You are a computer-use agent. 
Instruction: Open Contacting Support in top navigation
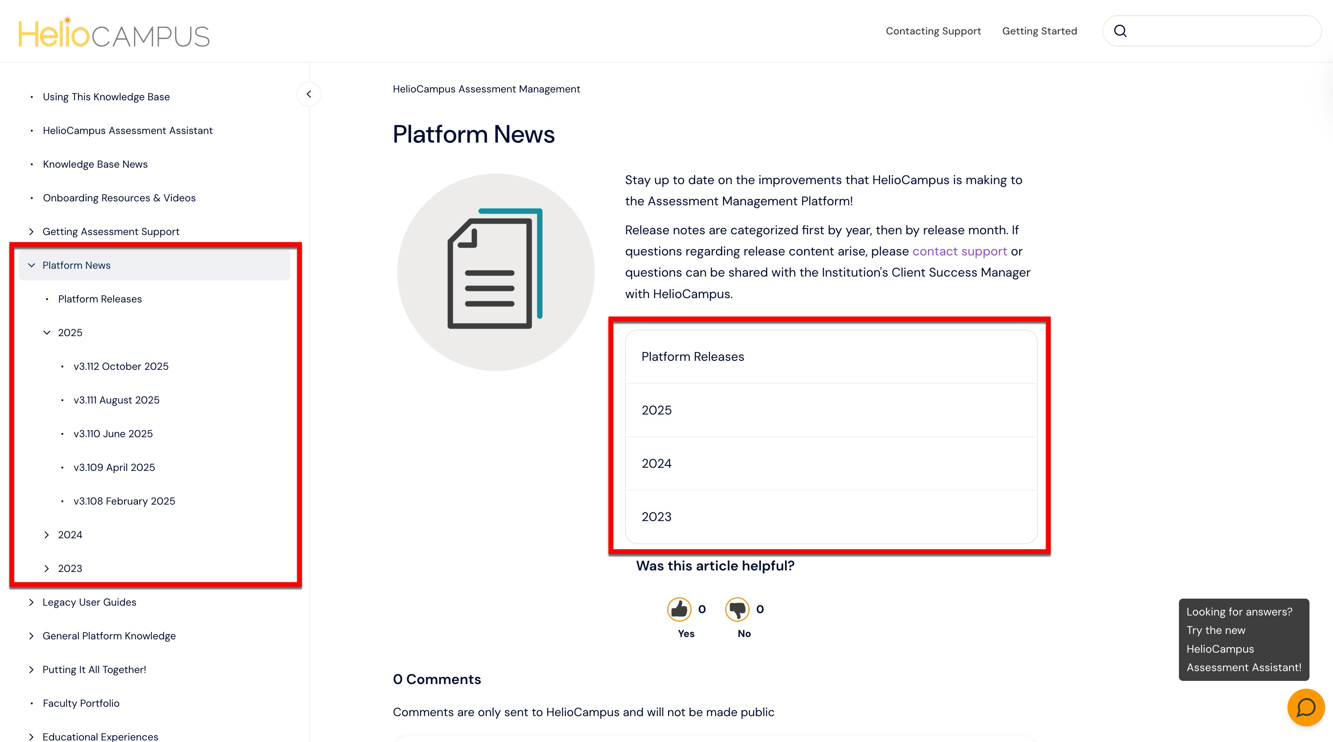[933, 31]
